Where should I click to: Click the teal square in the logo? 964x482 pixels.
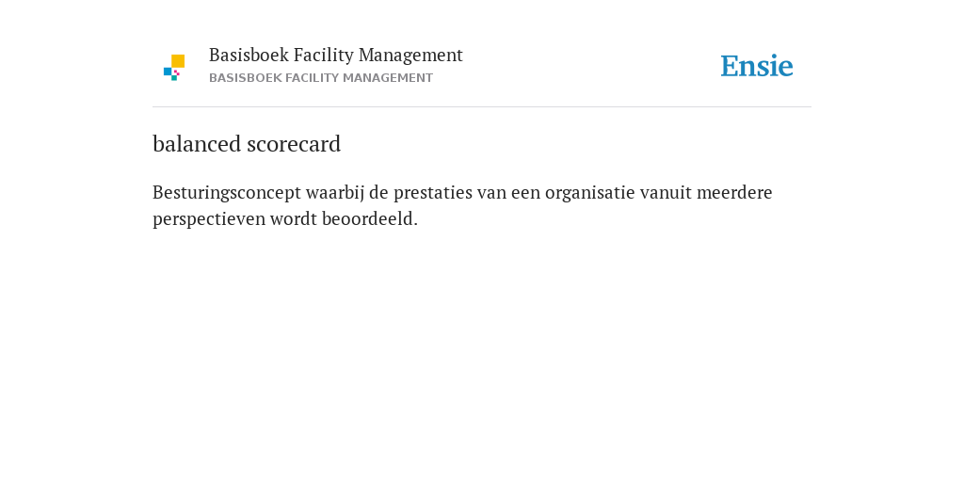tap(174, 78)
